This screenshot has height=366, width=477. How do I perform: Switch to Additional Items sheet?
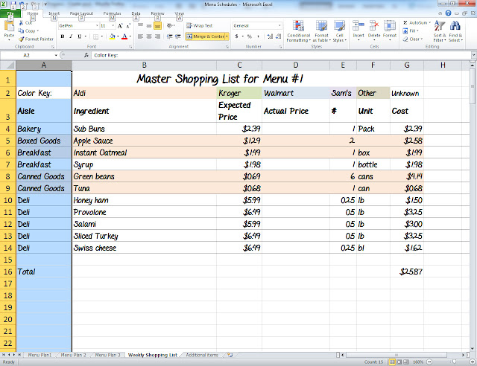pos(202,355)
